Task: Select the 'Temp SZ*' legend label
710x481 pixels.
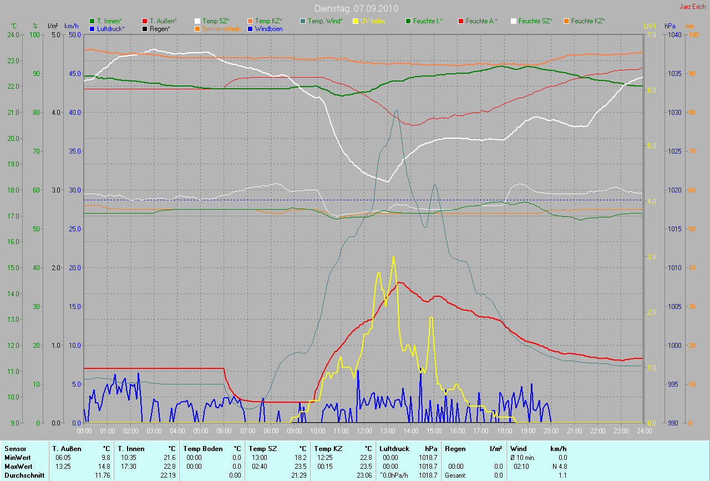Action: tap(216, 21)
